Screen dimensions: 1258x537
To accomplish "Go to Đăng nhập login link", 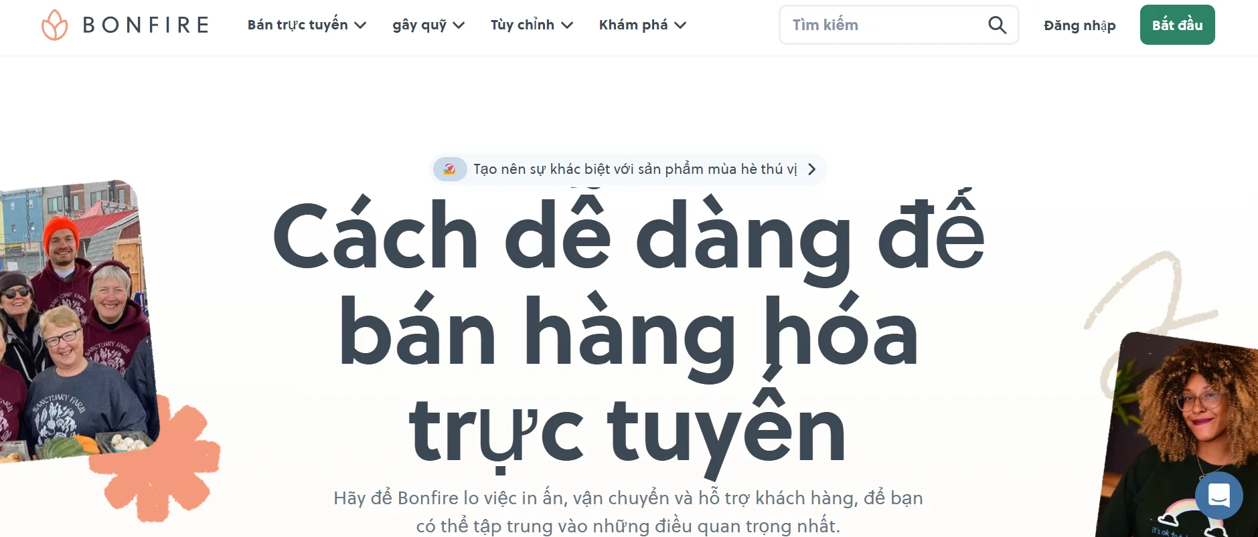I will 1079,25.
